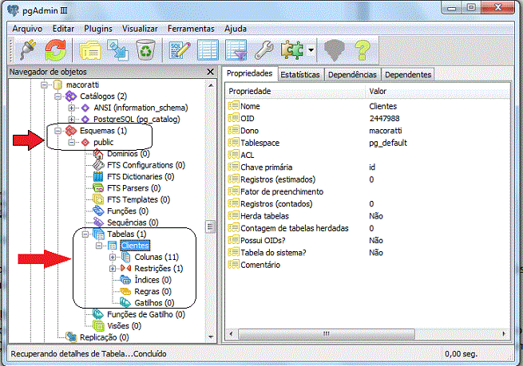Image resolution: width=523 pixels, height=366 pixels.
Task: Open maintenance wrench icon
Action: tap(263, 50)
